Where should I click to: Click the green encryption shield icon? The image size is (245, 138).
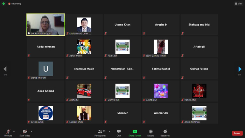click(x=3, y=4)
